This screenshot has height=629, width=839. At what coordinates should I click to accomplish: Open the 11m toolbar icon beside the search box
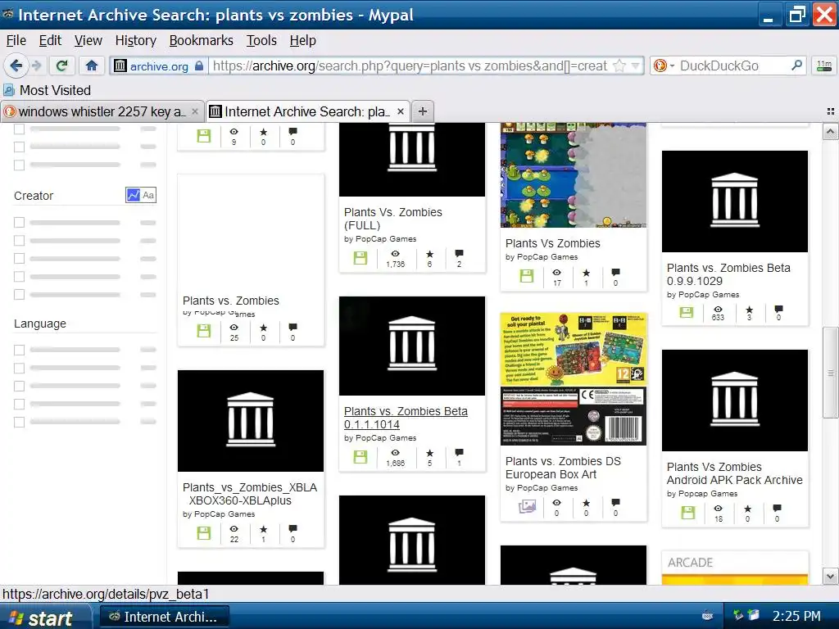click(824, 66)
